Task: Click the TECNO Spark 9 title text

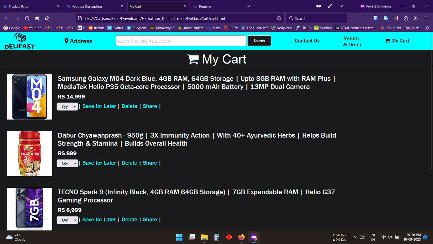Action: pos(196,196)
